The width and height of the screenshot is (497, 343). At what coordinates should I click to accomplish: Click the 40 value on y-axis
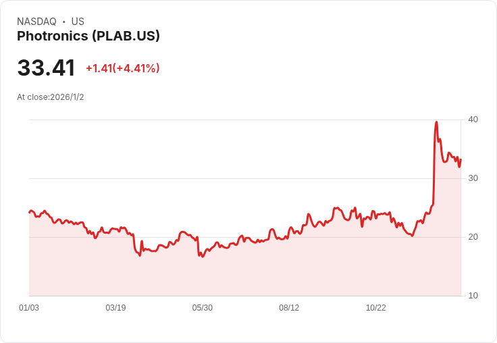tap(473, 120)
